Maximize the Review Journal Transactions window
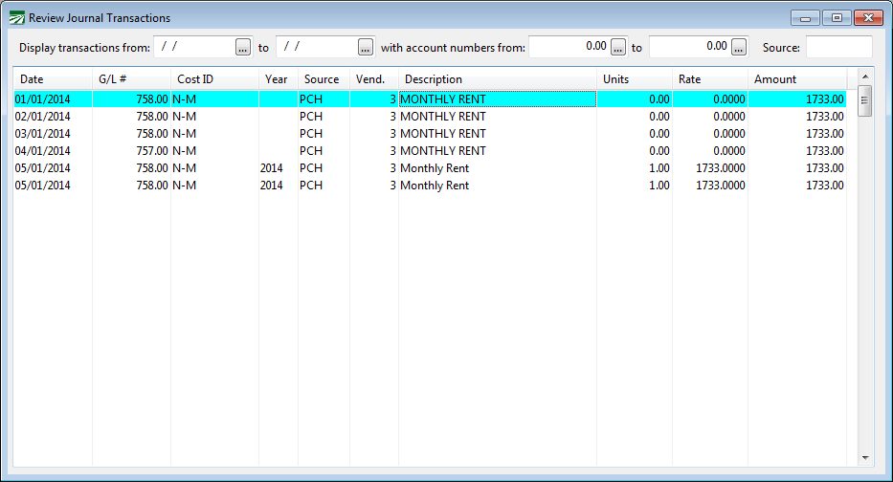 [x=837, y=18]
